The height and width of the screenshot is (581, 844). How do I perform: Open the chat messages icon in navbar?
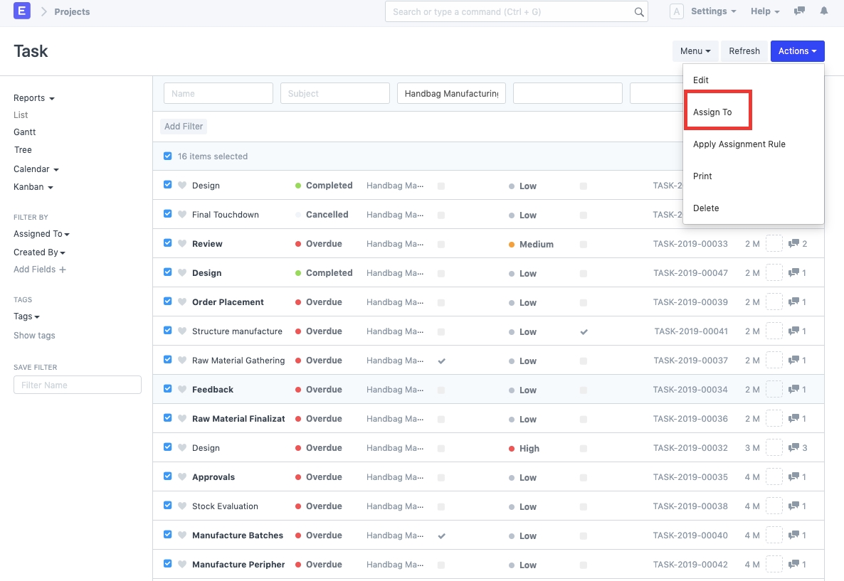(800, 11)
